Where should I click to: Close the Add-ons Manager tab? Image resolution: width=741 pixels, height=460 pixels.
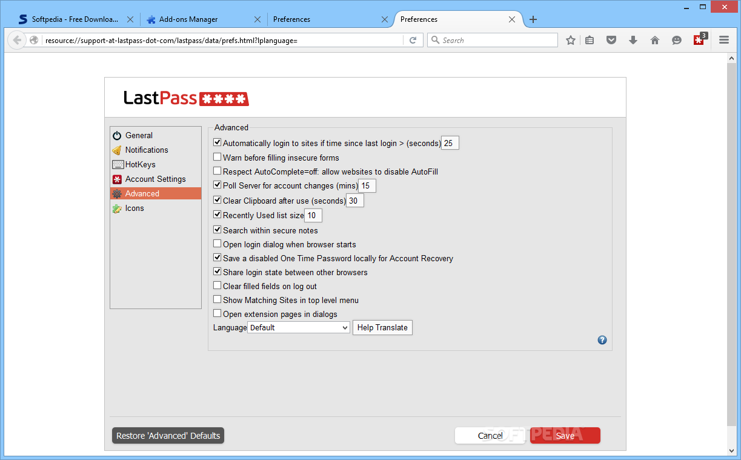(257, 19)
